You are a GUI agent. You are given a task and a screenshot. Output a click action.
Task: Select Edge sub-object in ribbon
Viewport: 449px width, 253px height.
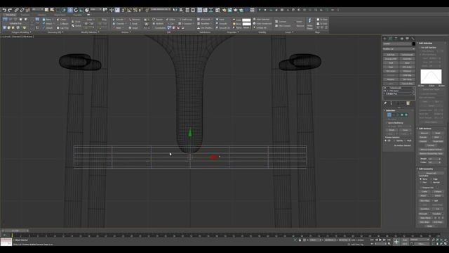[10, 19]
